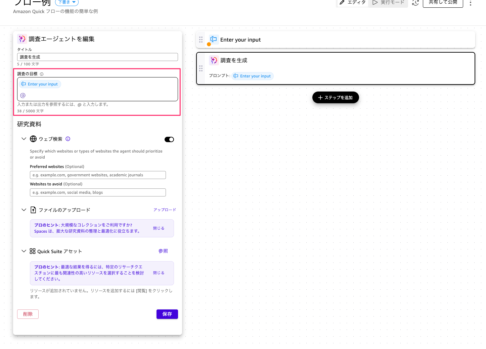This screenshot has height=349, width=486.
Task: Click the ステップを追加 button
Action: coord(336,98)
